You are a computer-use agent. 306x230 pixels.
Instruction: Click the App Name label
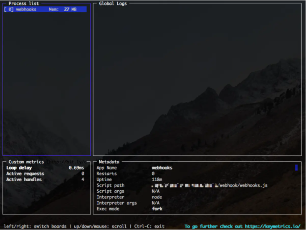pos(106,168)
